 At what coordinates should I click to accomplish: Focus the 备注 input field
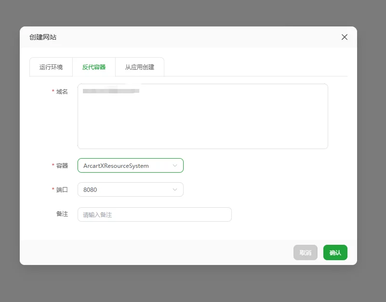[x=154, y=214]
